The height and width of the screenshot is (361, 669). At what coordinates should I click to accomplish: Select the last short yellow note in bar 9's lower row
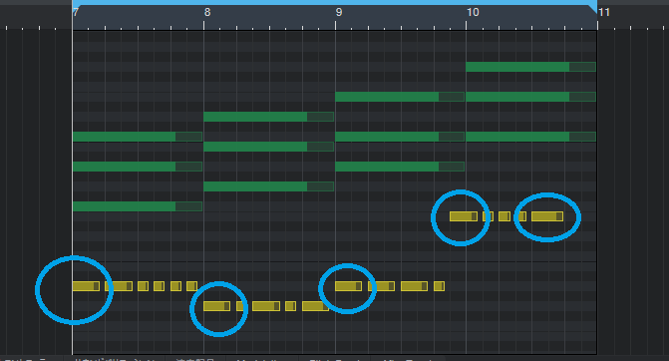(439, 286)
